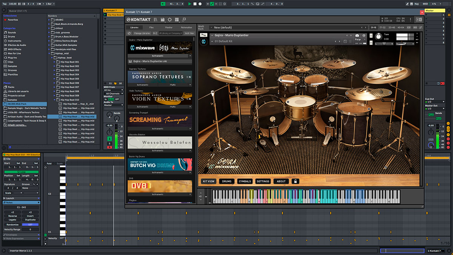This screenshot has height=255, width=453.
Task: Click Reverse button in Notes panel
Action: click(12, 216)
